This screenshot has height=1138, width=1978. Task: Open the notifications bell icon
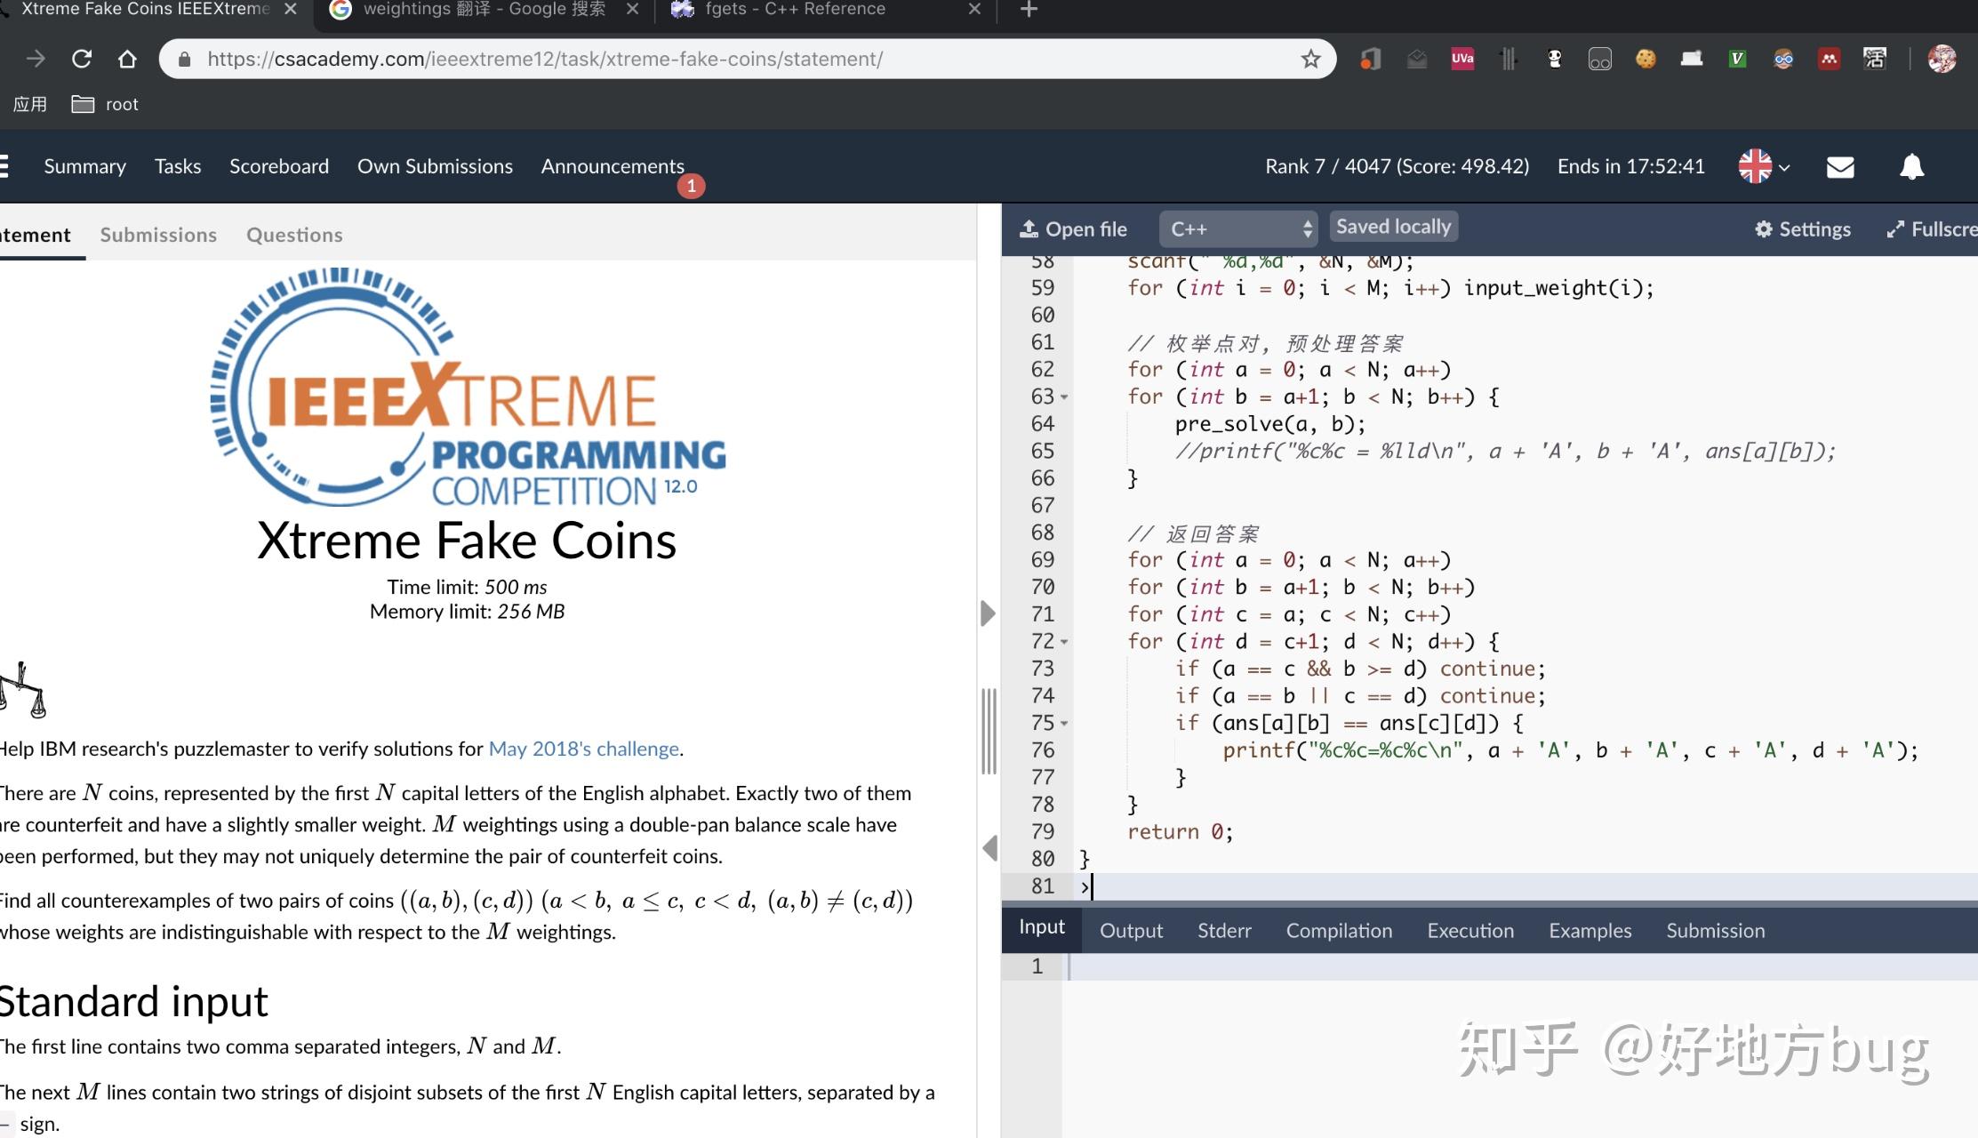1910,166
